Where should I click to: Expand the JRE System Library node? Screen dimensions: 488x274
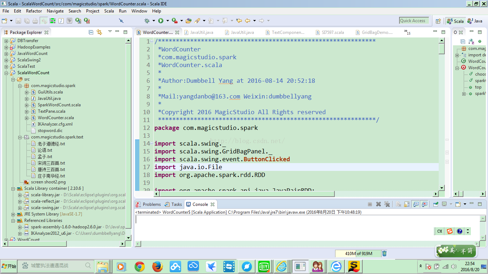click(x=13, y=214)
